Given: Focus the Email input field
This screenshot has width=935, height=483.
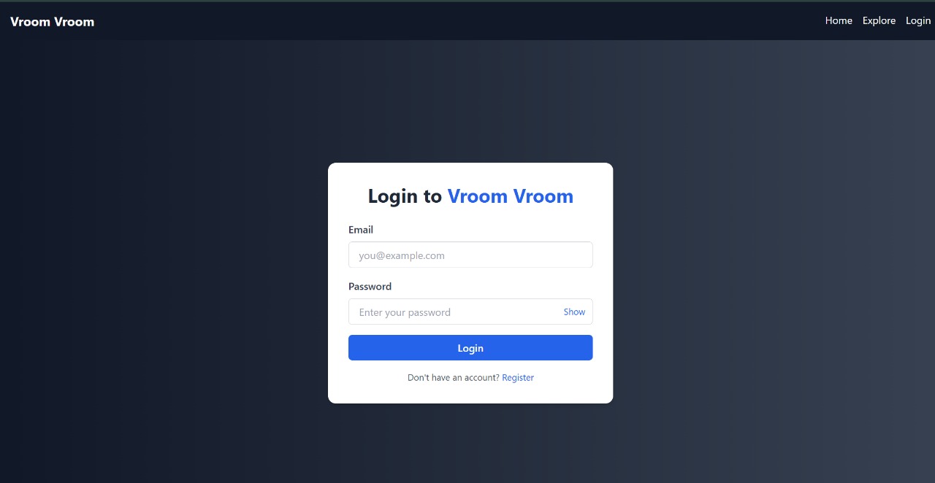Looking at the screenshot, I should coord(470,255).
